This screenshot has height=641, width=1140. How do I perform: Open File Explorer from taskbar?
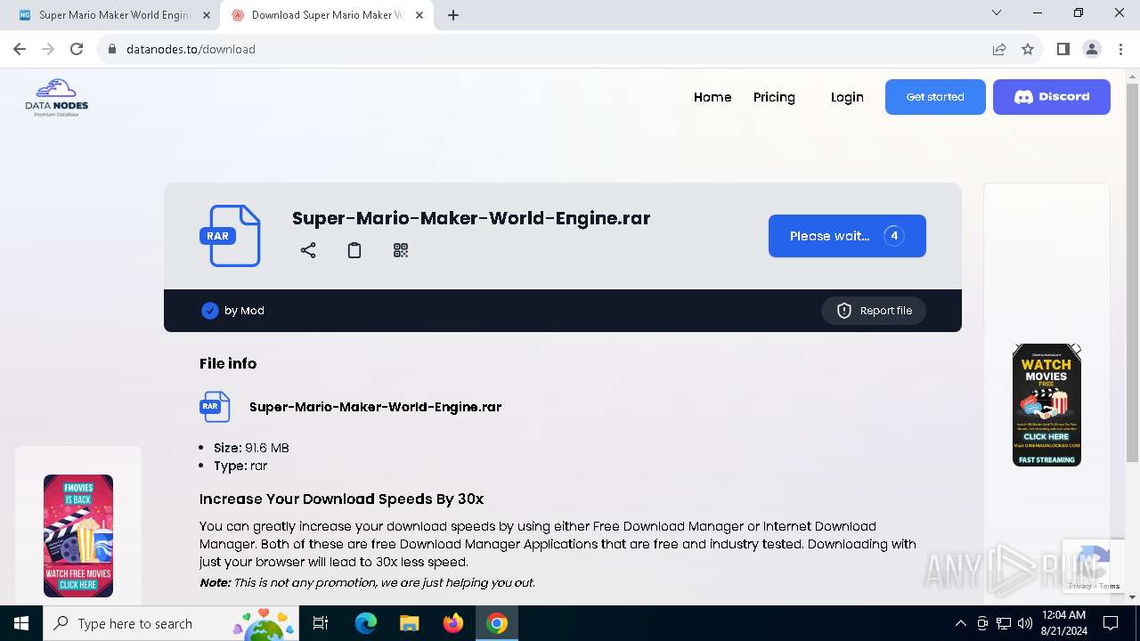click(410, 623)
